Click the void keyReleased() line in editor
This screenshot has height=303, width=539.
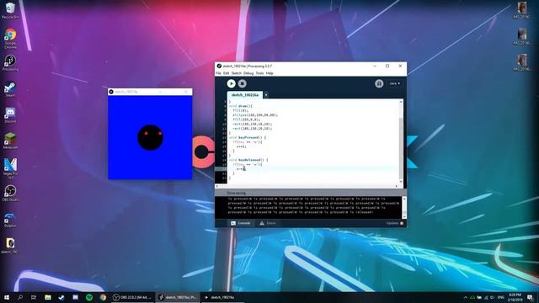[248, 160]
